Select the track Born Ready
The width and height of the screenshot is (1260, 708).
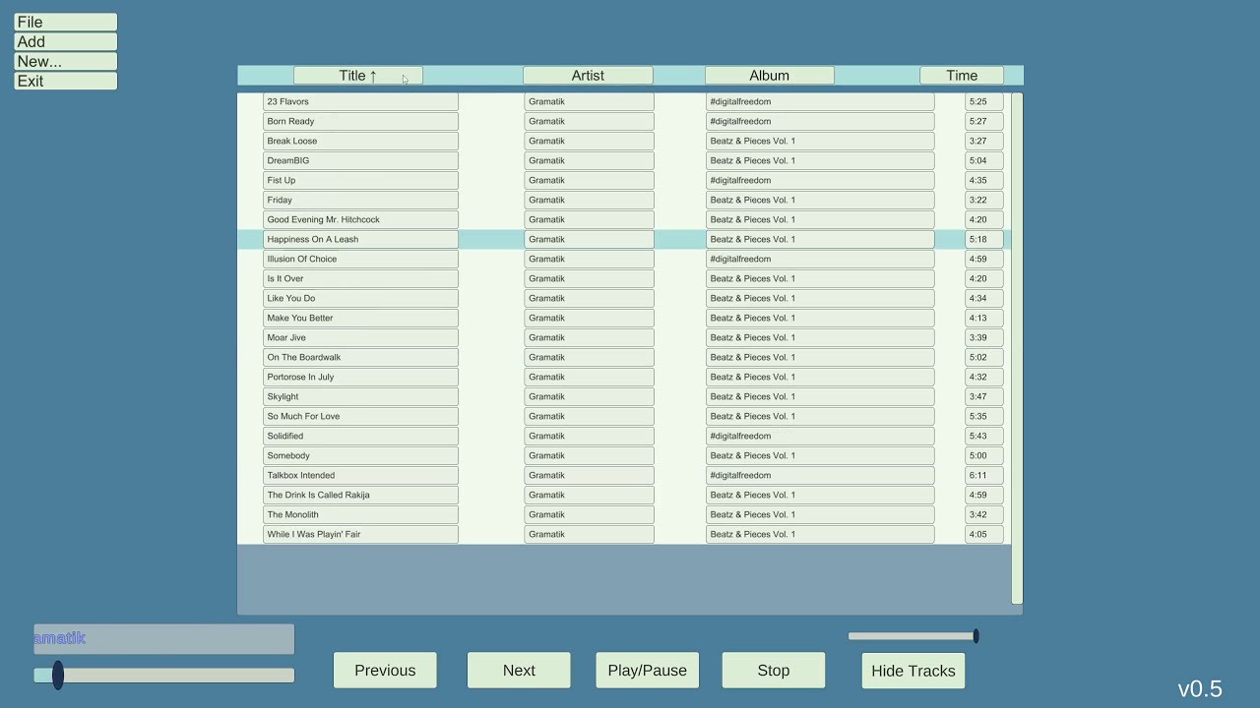(x=360, y=121)
